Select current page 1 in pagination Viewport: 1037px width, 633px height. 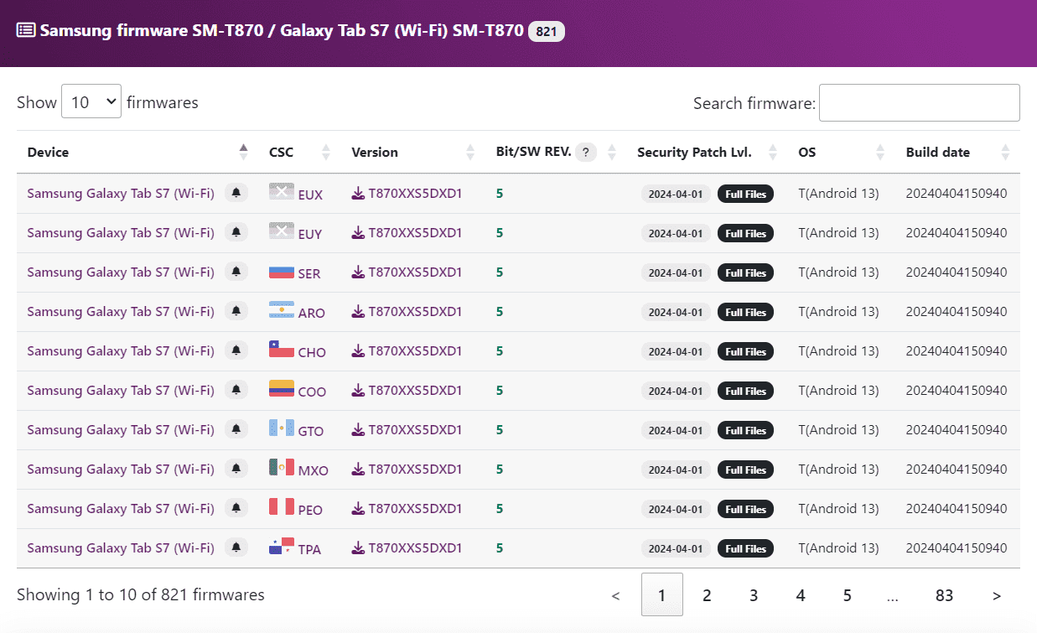(661, 595)
